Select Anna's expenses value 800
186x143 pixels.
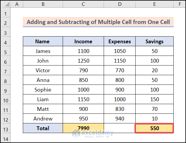pyautogui.click(x=120, y=80)
